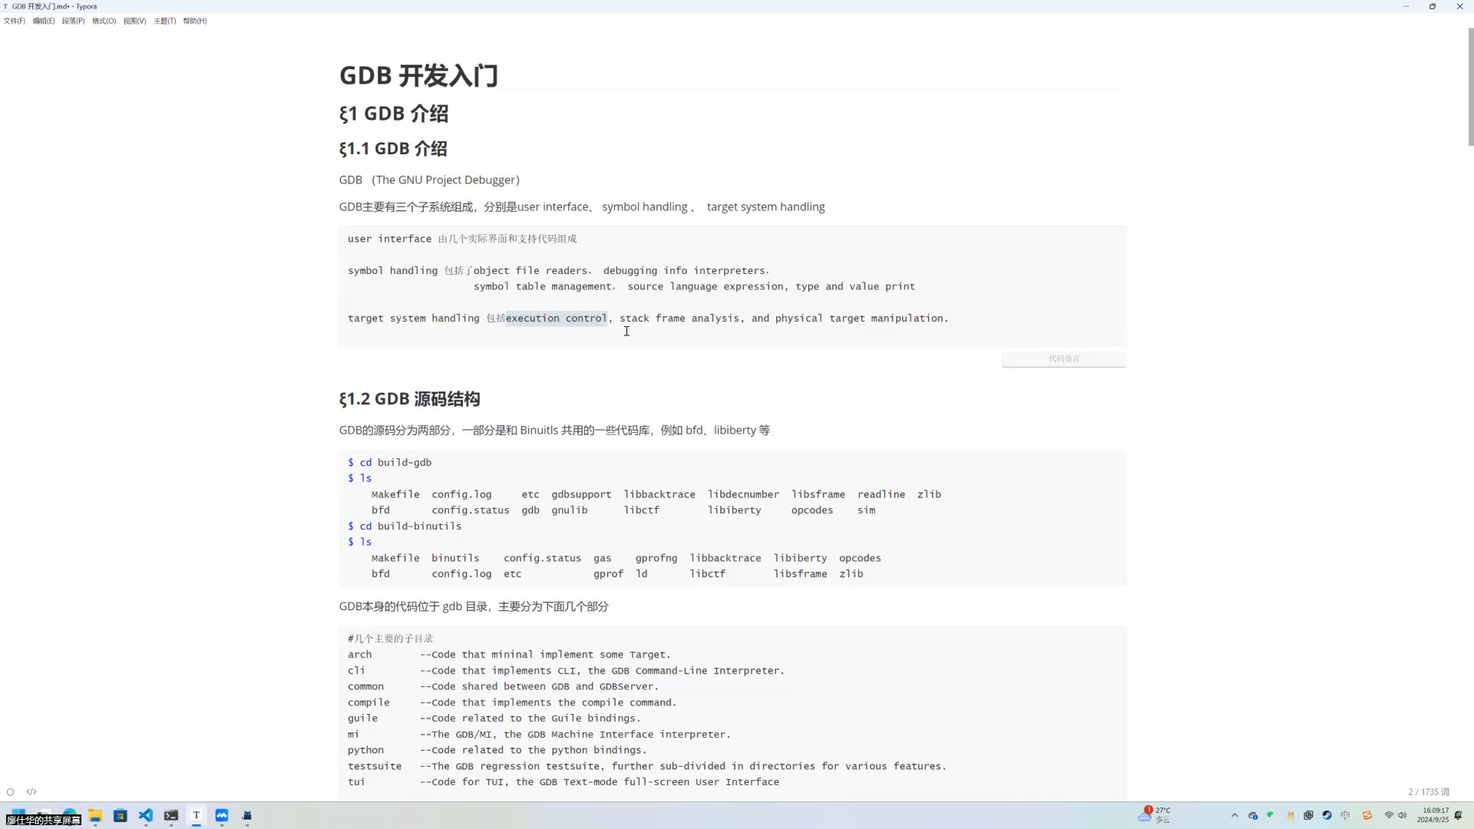Click the green bird tray icon

(x=1271, y=815)
